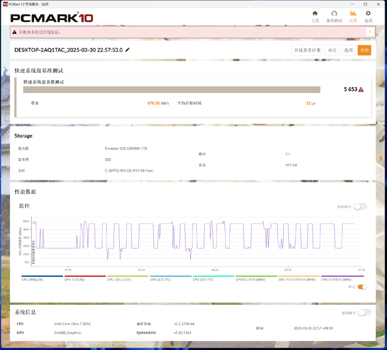Open the 选项 gear in top navigation
Screen dimensions: 387x350
(x=368, y=16)
